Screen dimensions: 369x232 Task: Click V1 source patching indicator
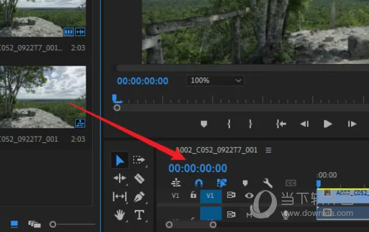pos(175,195)
